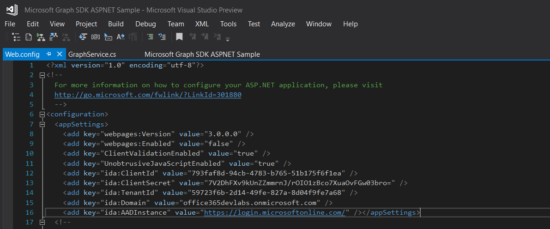Close the Web.config tab

click(x=60, y=54)
